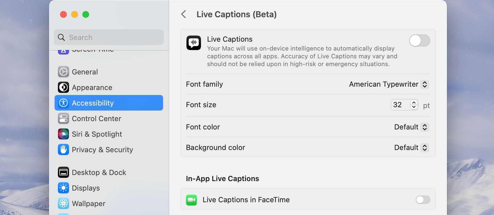
Task: Click the Search field
Action: pos(109,37)
